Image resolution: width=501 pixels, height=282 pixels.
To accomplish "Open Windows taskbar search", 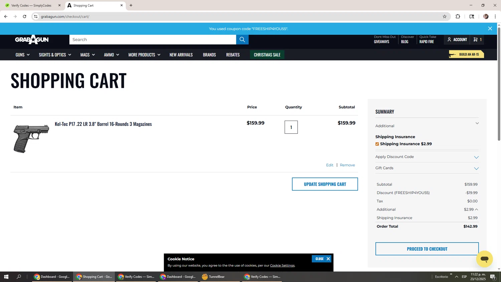I will tap(19, 277).
